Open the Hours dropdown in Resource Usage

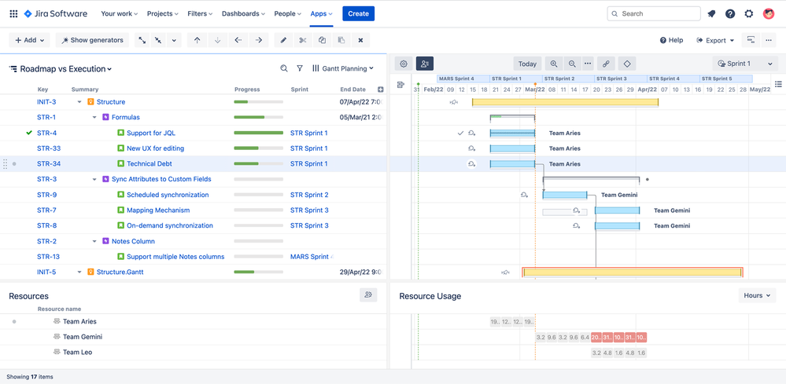pyautogui.click(x=758, y=295)
